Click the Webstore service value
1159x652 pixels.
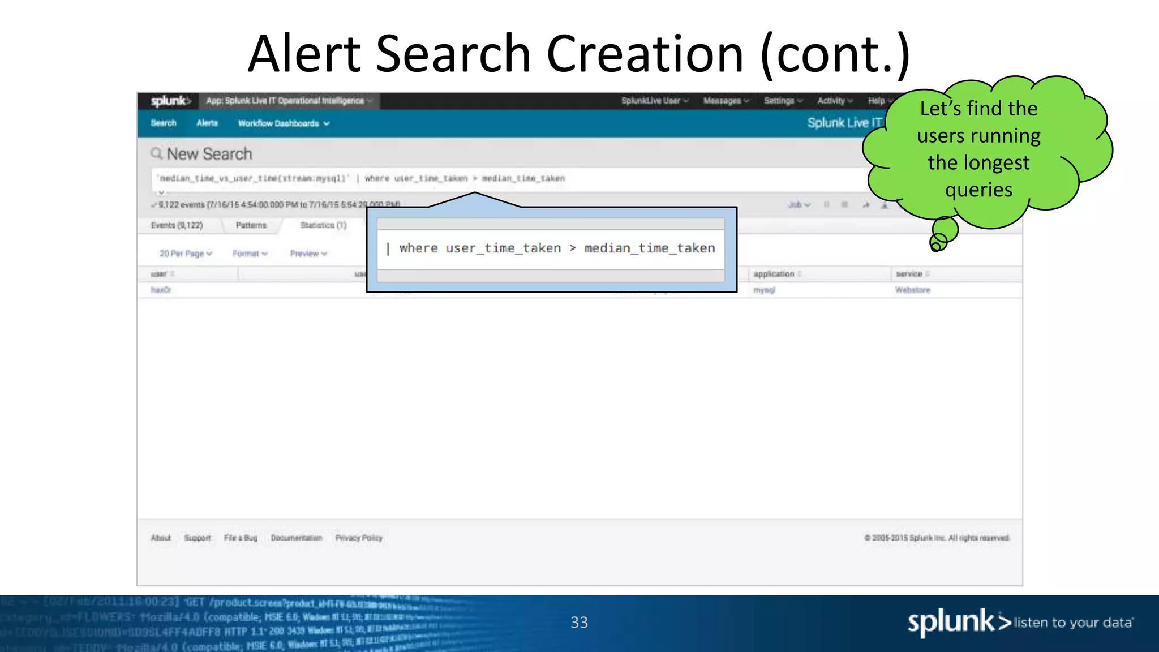pyautogui.click(x=912, y=290)
